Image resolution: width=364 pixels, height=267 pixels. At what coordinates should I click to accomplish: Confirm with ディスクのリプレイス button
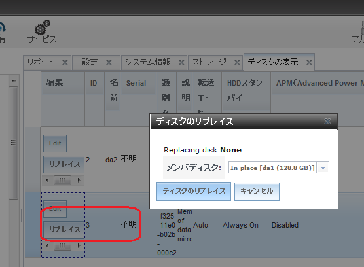pyautogui.click(x=194, y=191)
